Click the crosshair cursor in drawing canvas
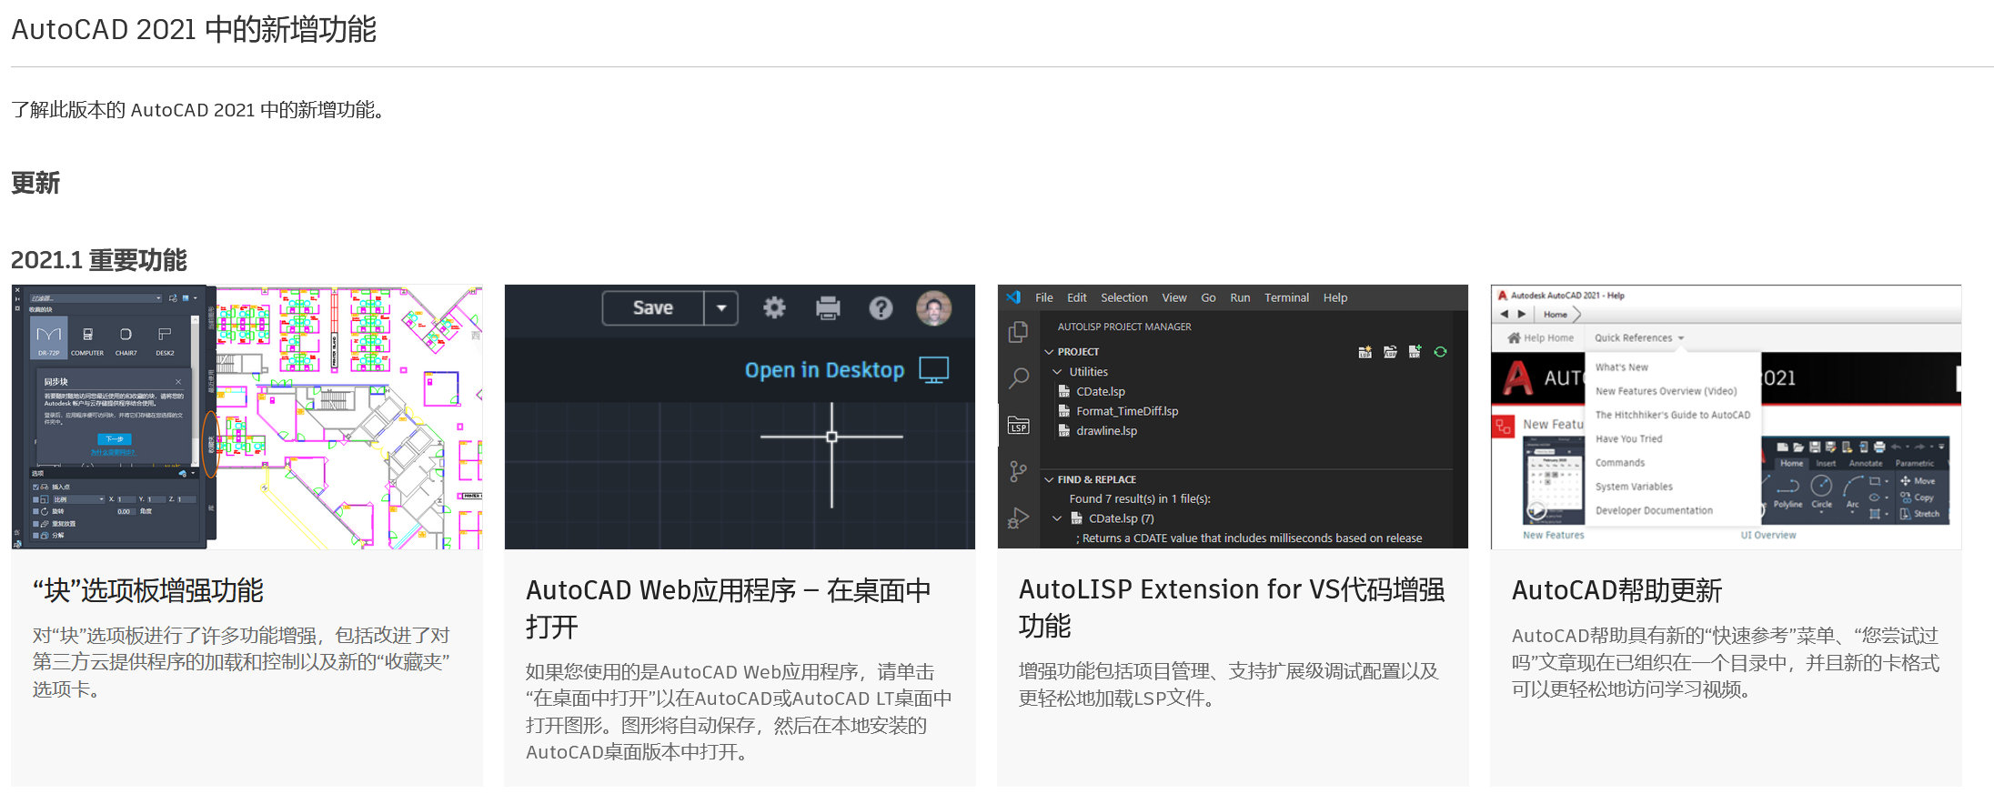Screen dimensions: 1994x794 point(831,437)
